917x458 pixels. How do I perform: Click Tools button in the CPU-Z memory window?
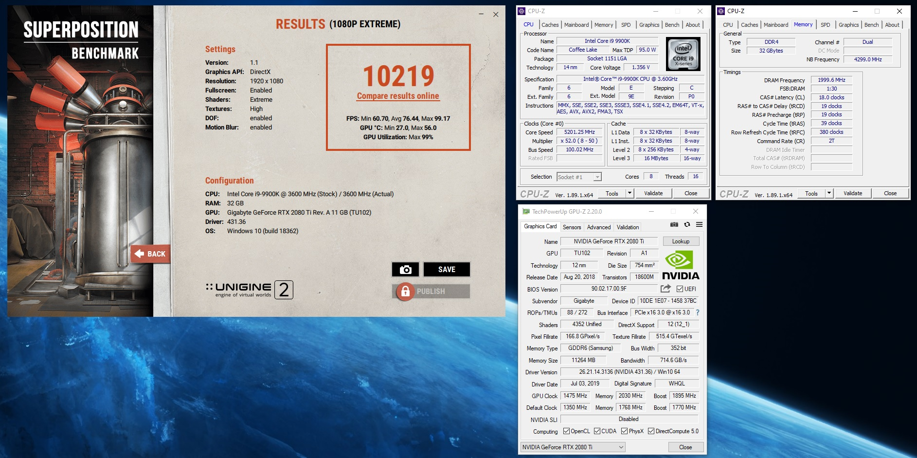click(811, 193)
